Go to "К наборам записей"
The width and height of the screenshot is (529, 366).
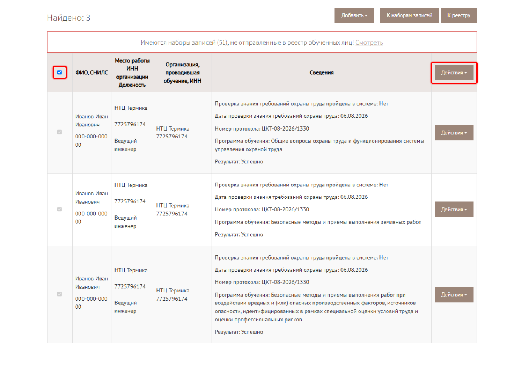tap(409, 15)
